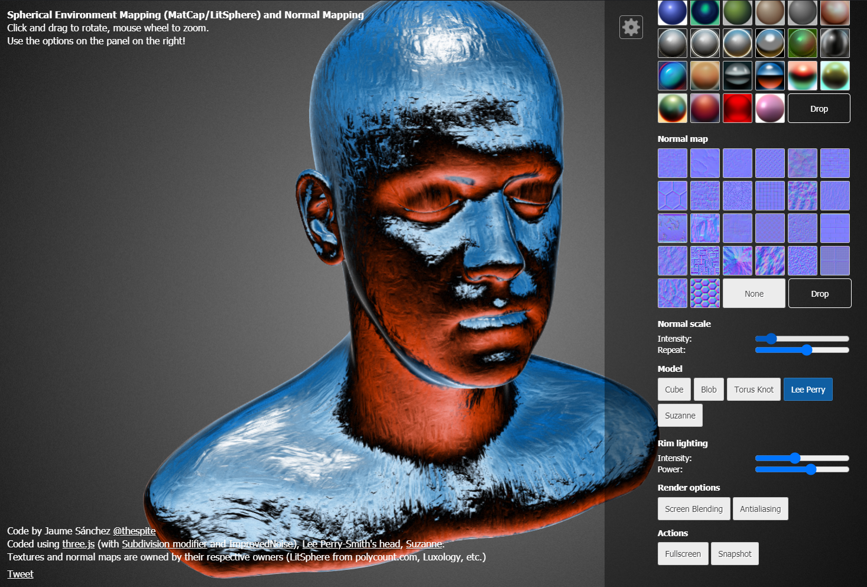This screenshot has width=867, height=587.
Task: Toggle Antialiasing render option
Action: coord(761,509)
